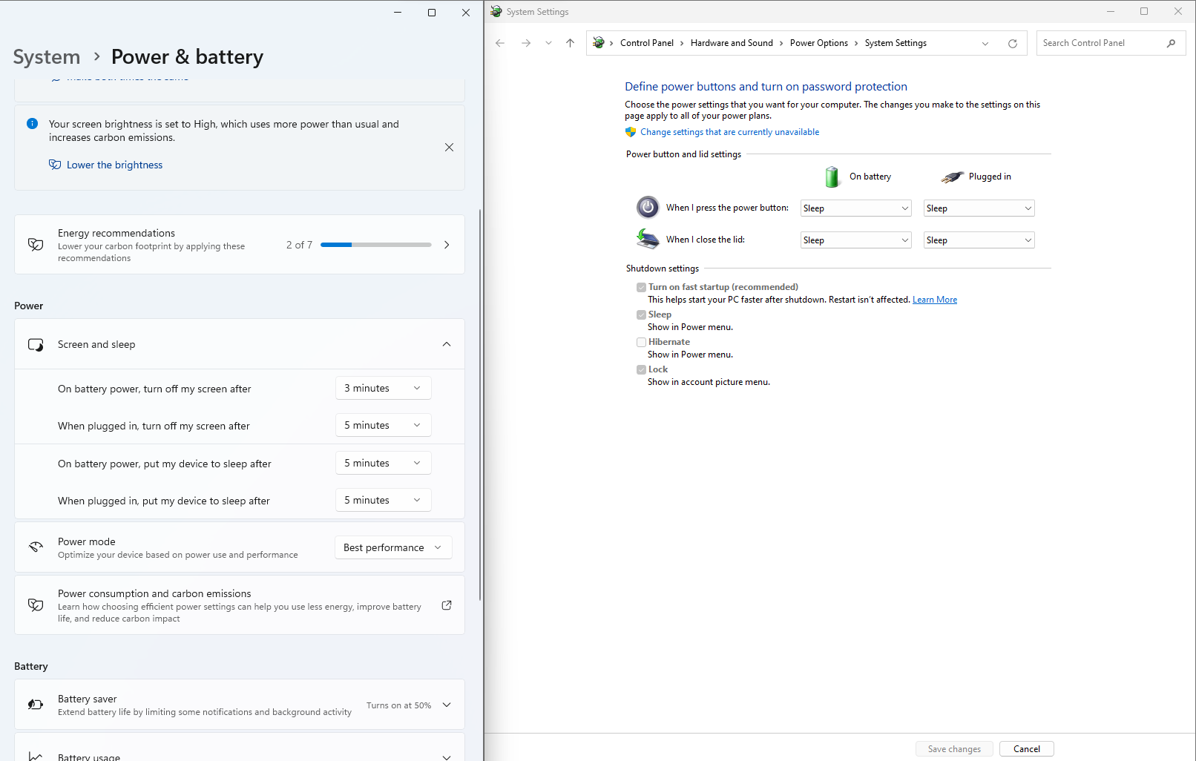Open the Hardware and Sound breadcrumb
The width and height of the screenshot is (1196, 761).
coord(732,42)
